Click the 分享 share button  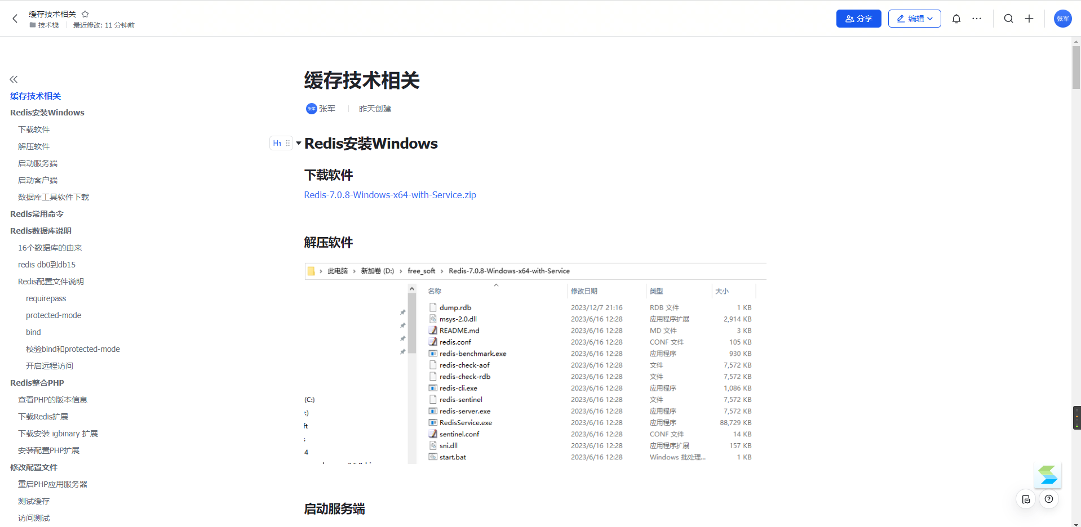coord(858,19)
